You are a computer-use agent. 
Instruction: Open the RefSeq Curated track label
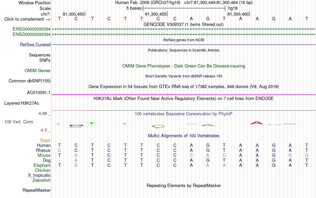pos(35,45)
